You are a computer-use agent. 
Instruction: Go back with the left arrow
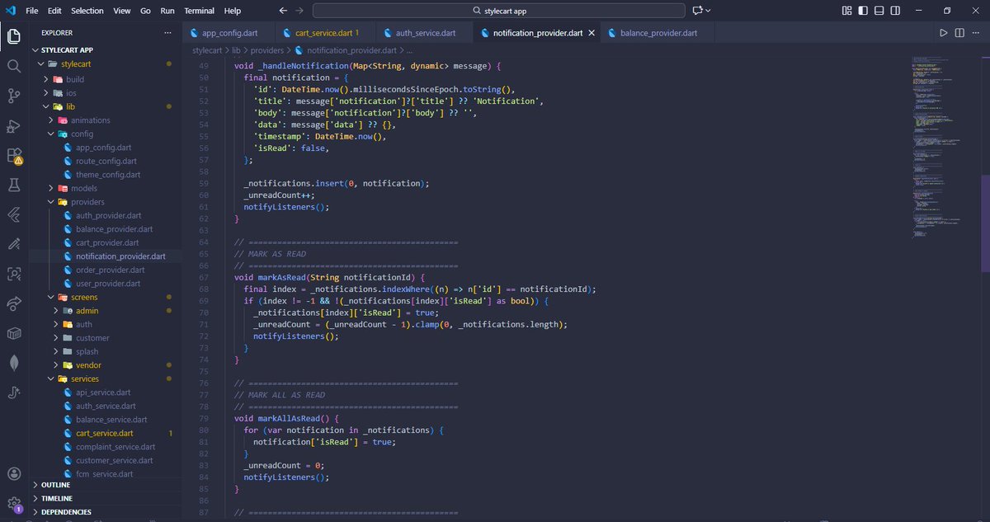coord(283,11)
